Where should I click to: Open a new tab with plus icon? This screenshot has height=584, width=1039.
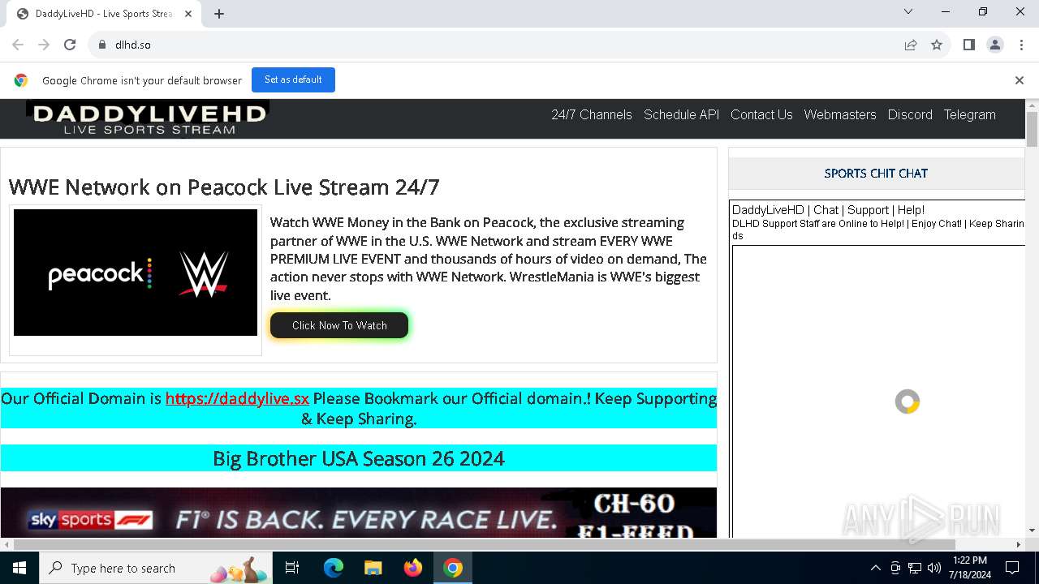point(219,14)
